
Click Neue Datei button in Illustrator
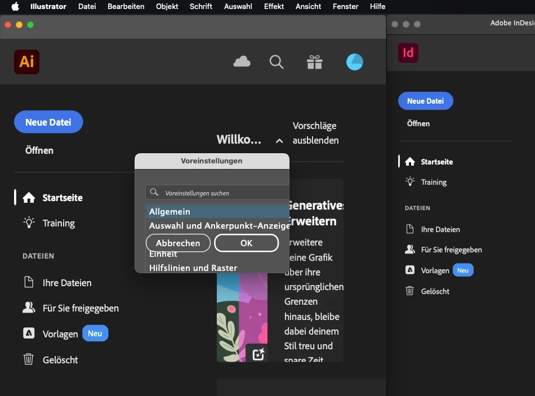click(48, 122)
